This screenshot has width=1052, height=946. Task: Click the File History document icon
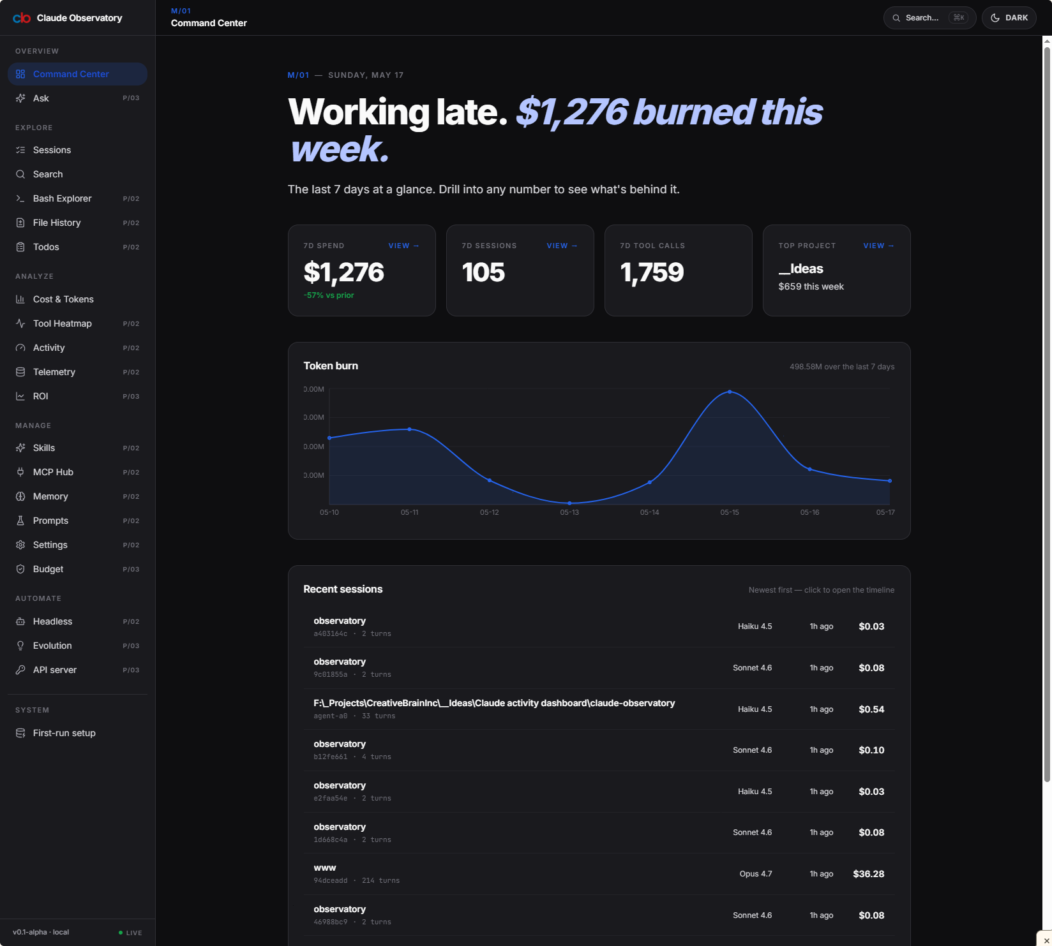pyautogui.click(x=20, y=223)
